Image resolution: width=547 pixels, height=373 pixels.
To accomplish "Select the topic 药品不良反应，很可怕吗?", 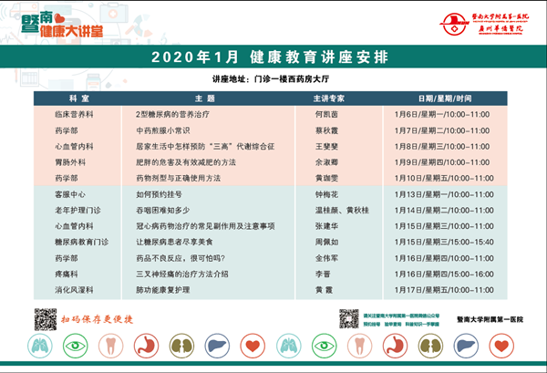I will (x=181, y=258).
